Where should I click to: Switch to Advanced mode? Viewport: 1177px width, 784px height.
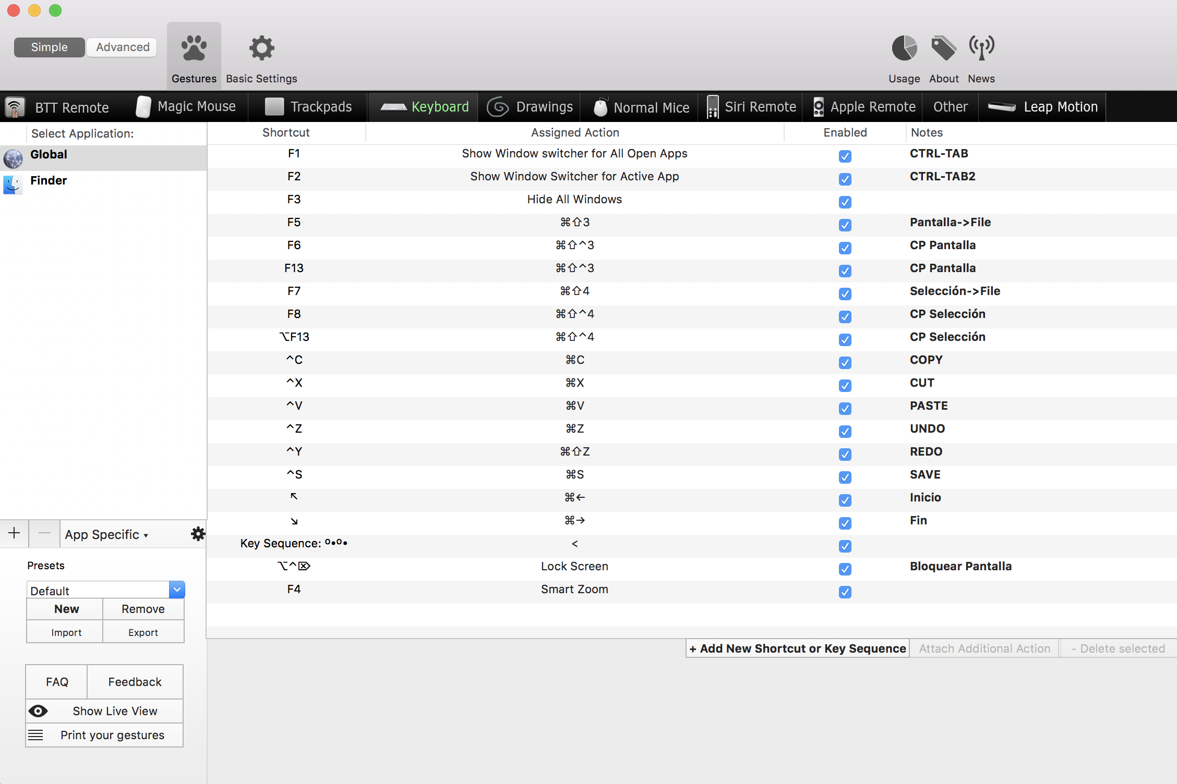[x=123, y=47]
